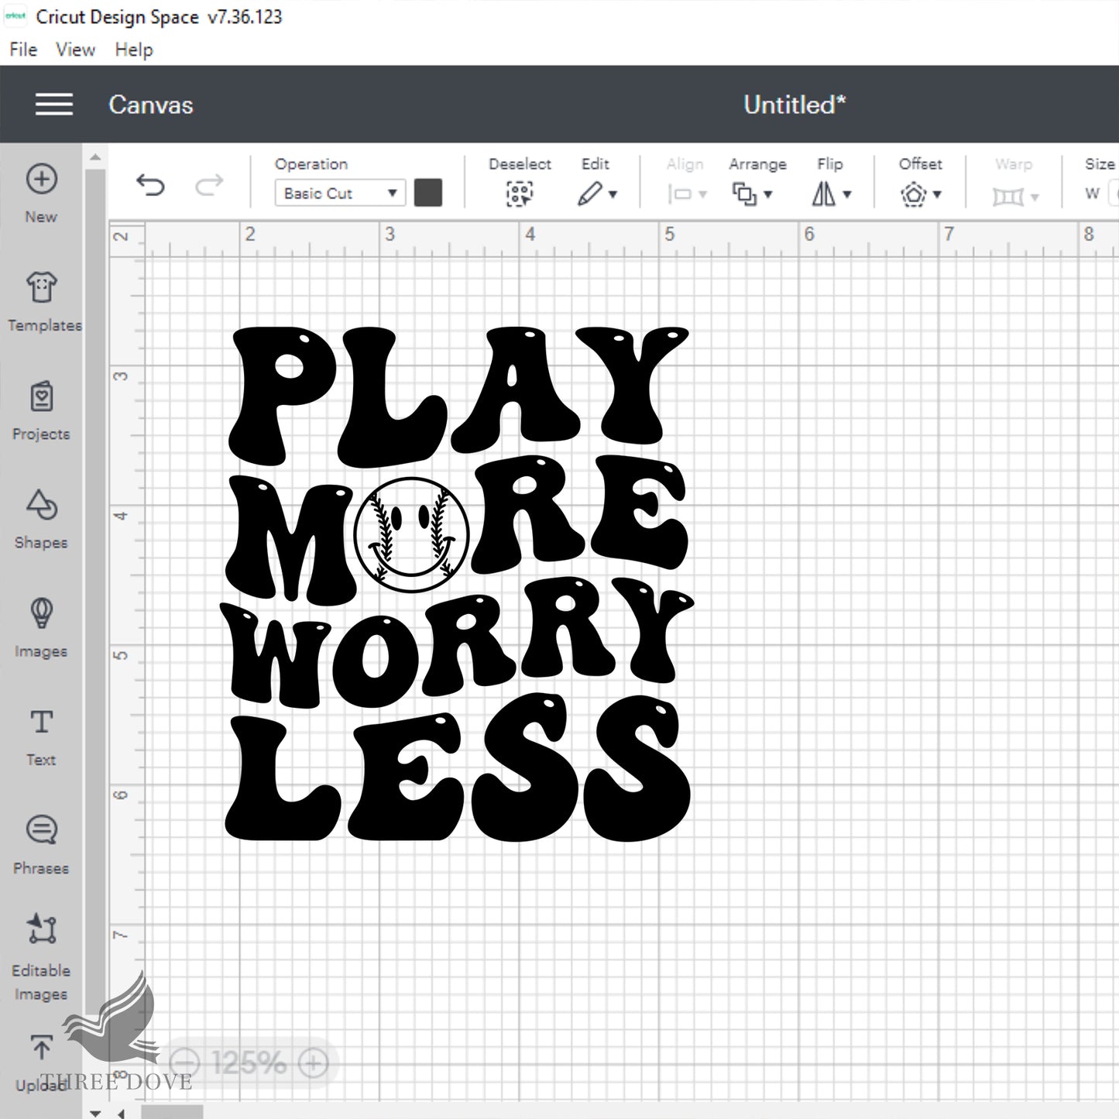Expand the Align dropdown arrow
The image size is (1119, 1119).
coord(703,195)
